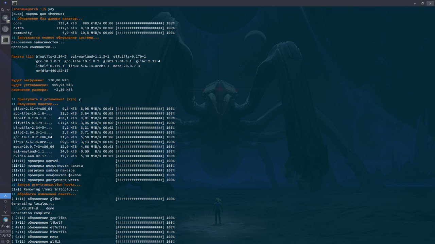Viewport: 435px width, 244px height.
Task: Minimize the terminal window
Action: 415,3
